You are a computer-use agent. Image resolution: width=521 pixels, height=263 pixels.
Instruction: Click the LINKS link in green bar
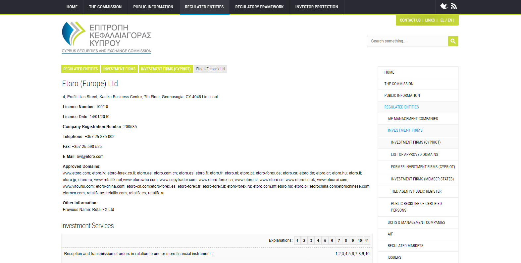430,20
